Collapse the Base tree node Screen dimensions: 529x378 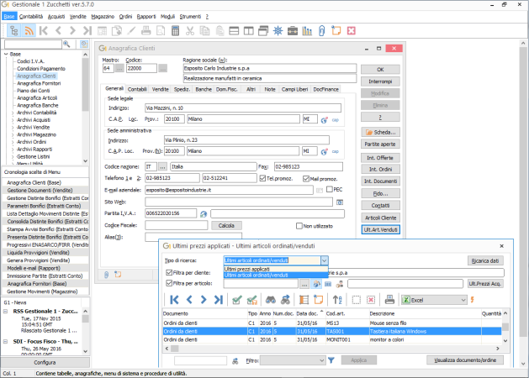[x=6, y=54]
